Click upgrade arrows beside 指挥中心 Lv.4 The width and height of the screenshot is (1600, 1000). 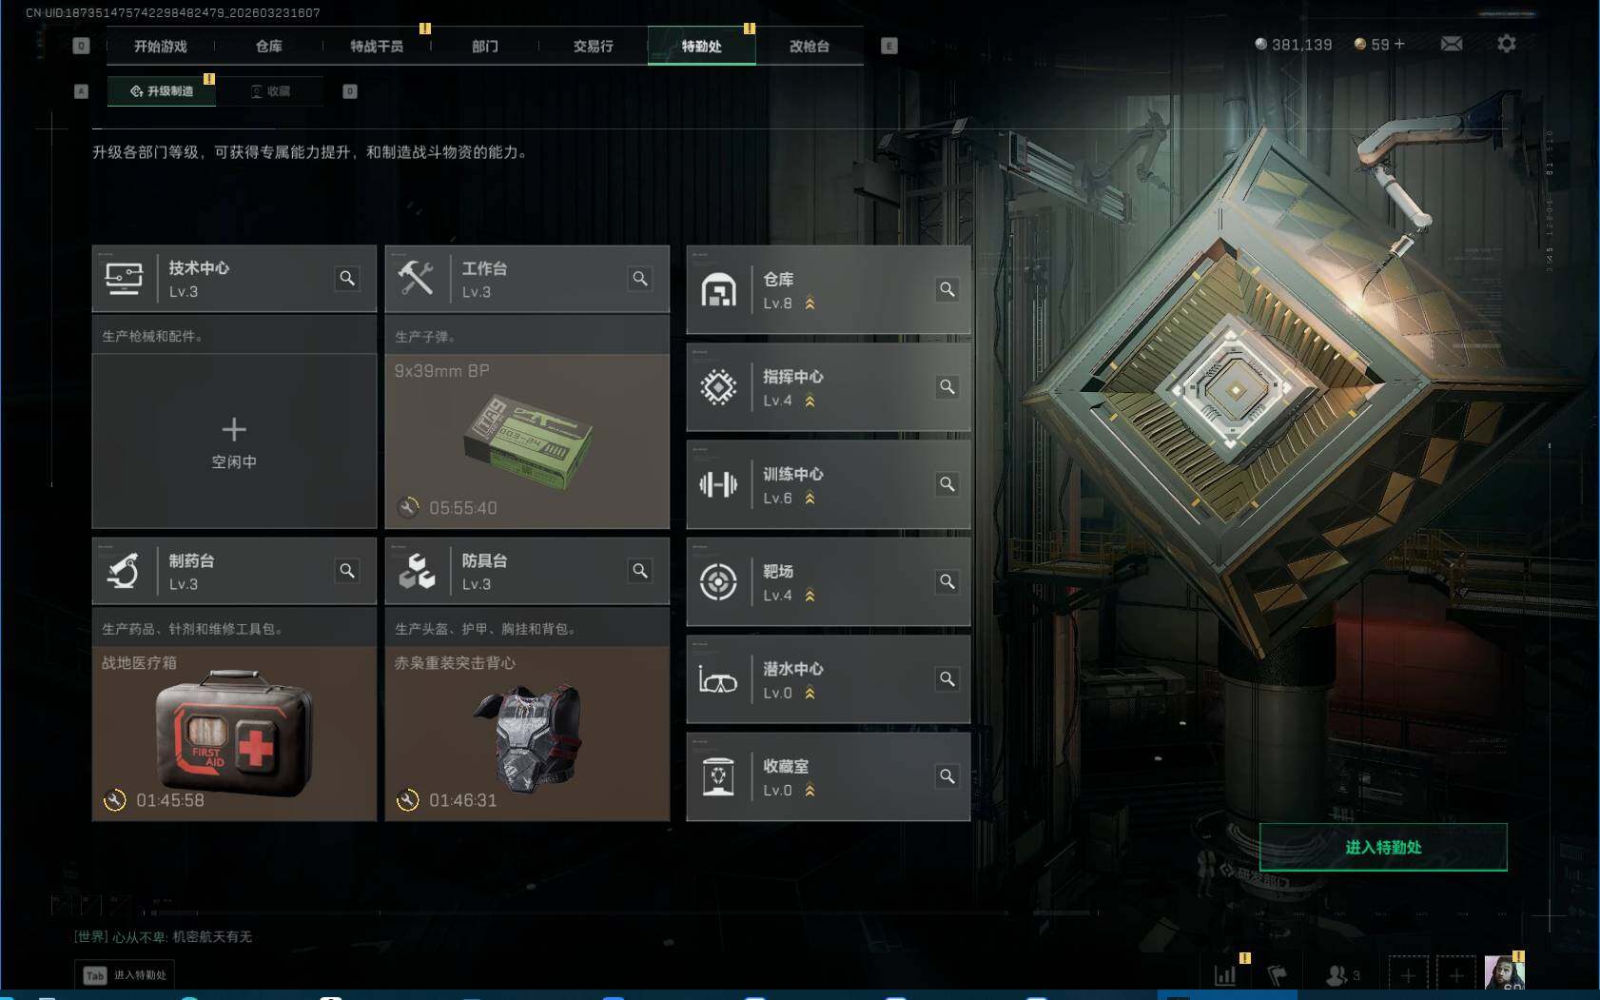[810, 402]
